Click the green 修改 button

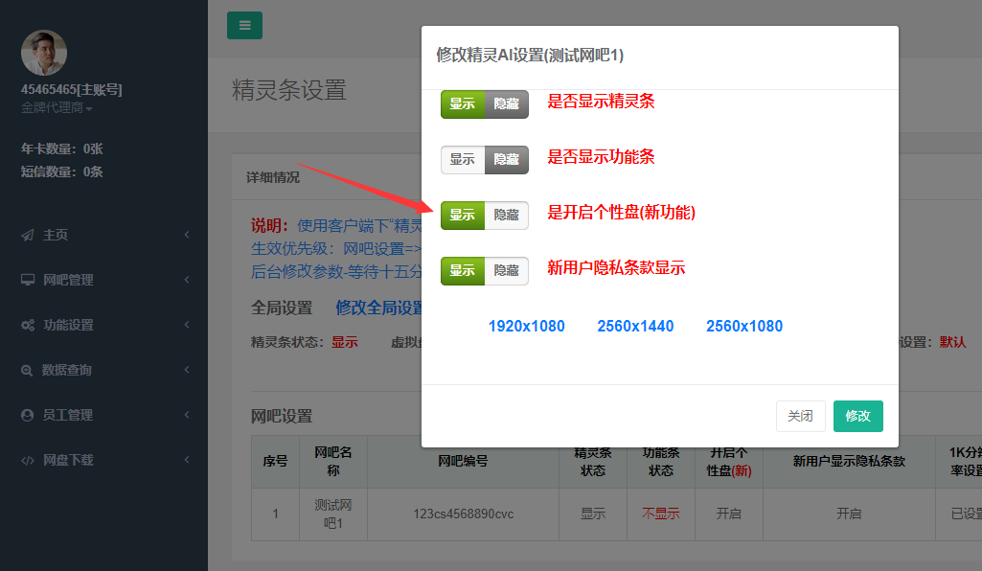858,417
